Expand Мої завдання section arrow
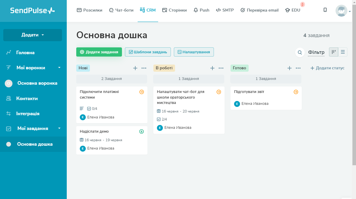Viewport: 356px width, 199px height. click(x=59, y=129)
